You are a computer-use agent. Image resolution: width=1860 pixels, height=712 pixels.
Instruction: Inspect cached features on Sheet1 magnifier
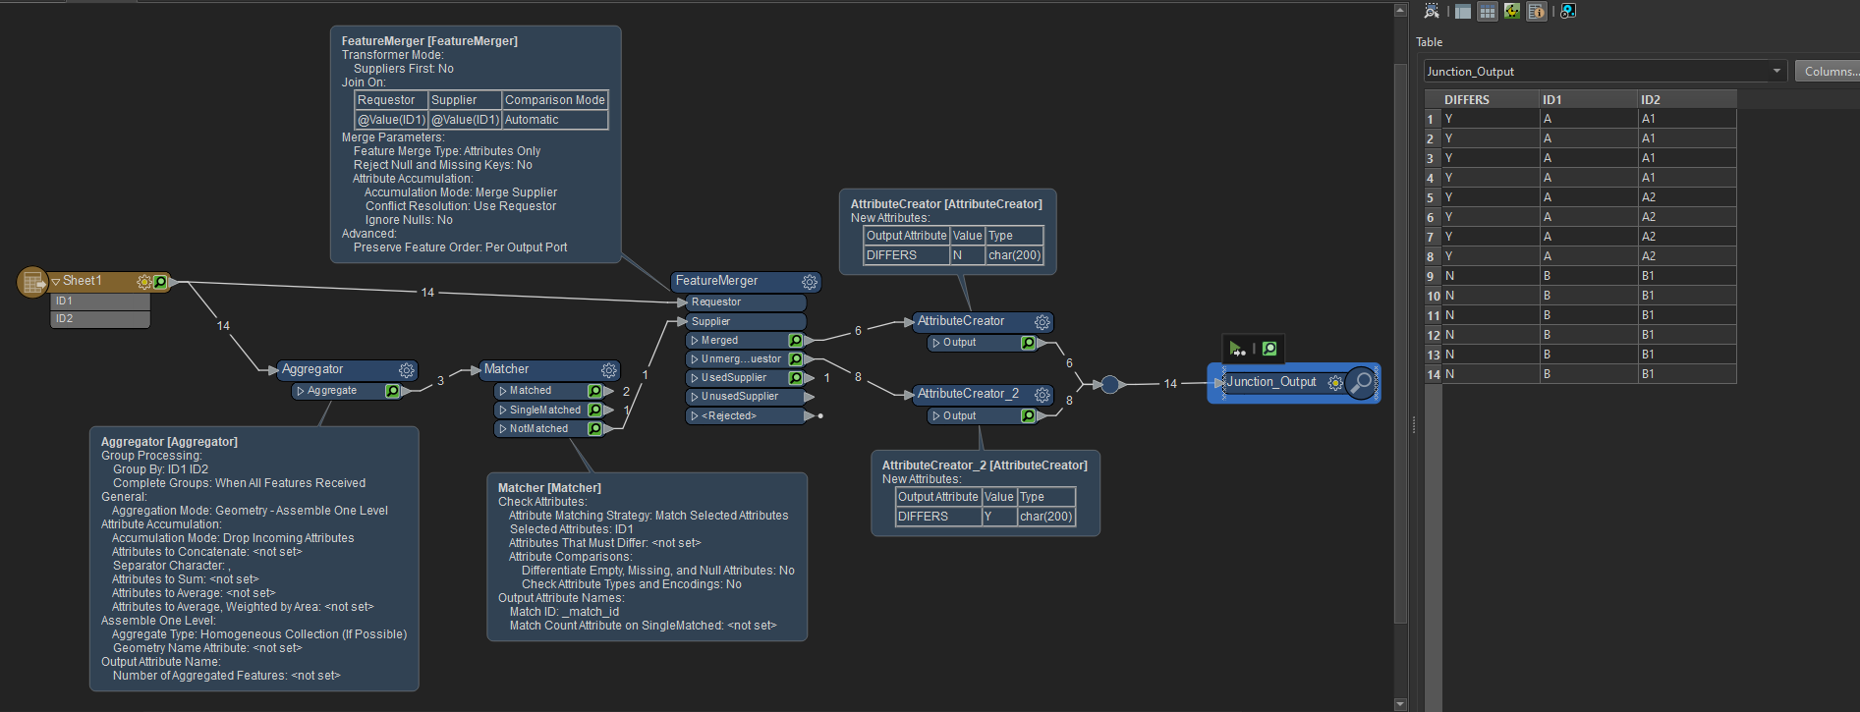point(160,282)
